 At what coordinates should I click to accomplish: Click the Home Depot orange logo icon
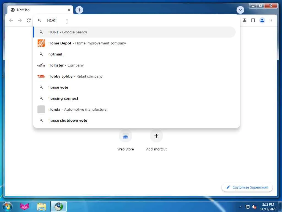[41, 43]
